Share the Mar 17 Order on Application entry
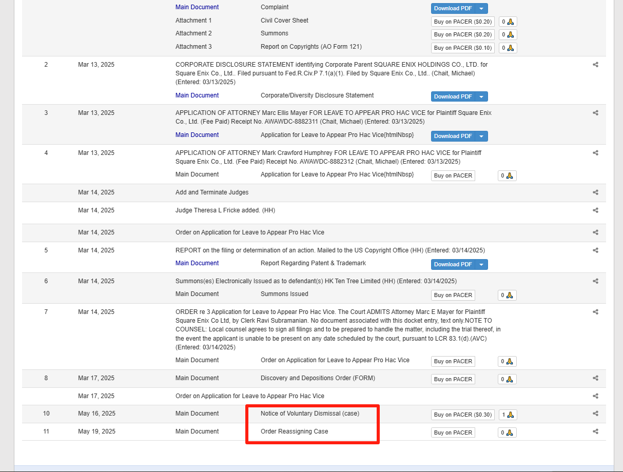The height and width of the screenshot is (472, 623). click(595, 396)
